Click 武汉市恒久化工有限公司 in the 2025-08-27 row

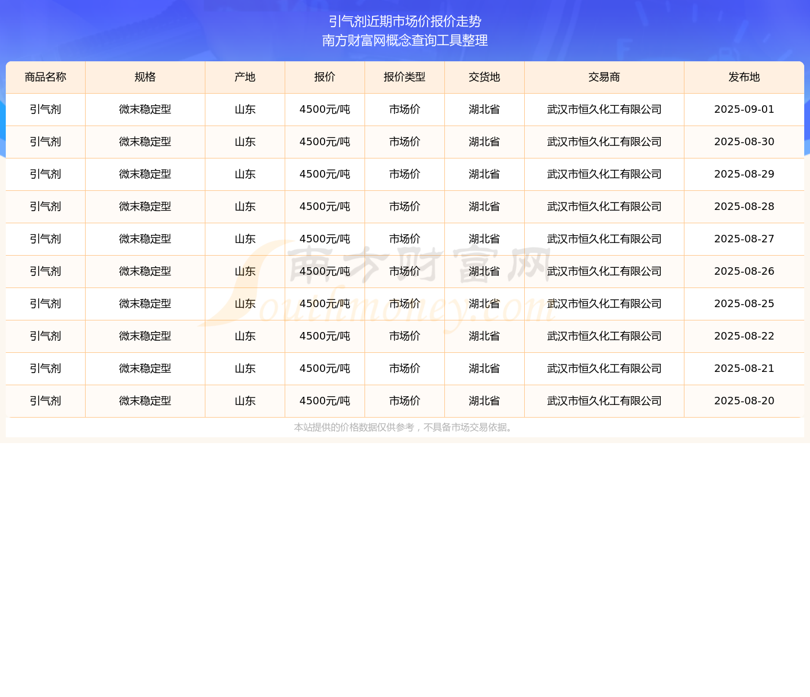[605, 239]
